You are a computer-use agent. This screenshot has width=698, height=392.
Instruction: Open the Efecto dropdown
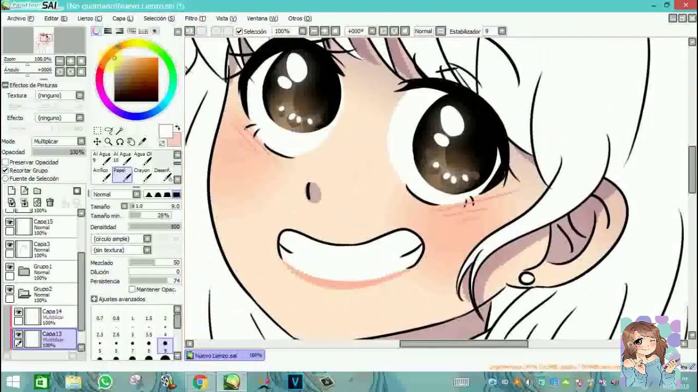coord(80,118)
